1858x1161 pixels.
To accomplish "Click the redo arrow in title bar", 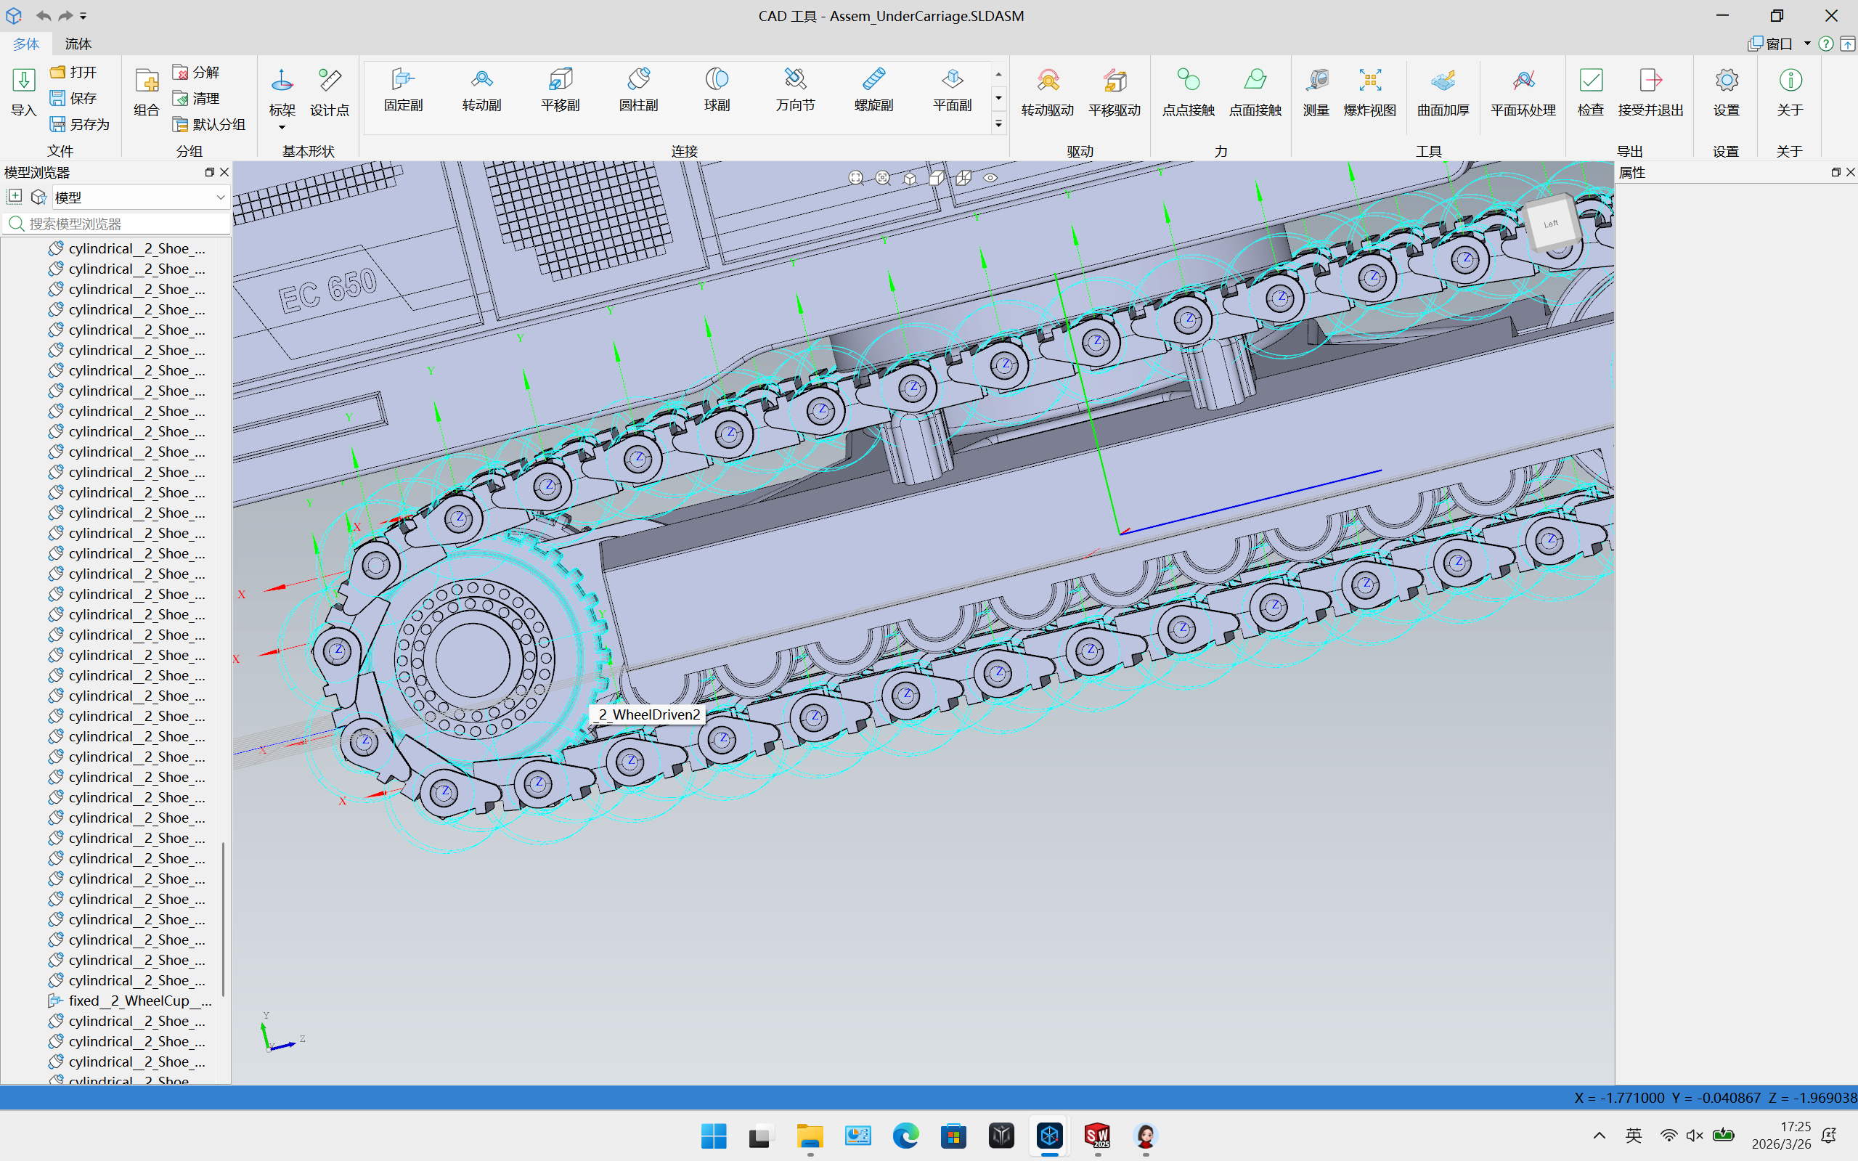I will (66, 15).
